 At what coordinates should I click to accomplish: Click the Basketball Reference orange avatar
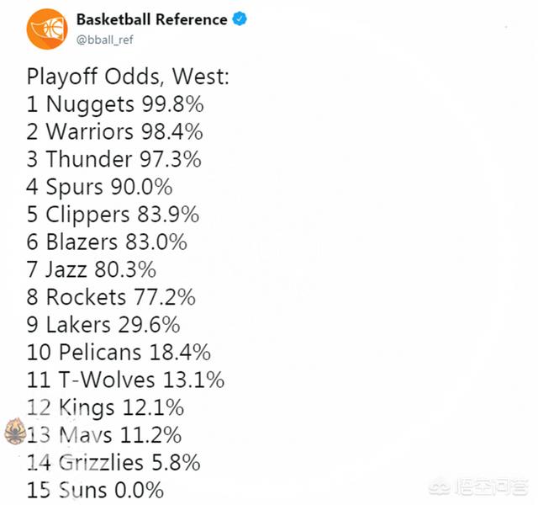click(x=47, y=29)
